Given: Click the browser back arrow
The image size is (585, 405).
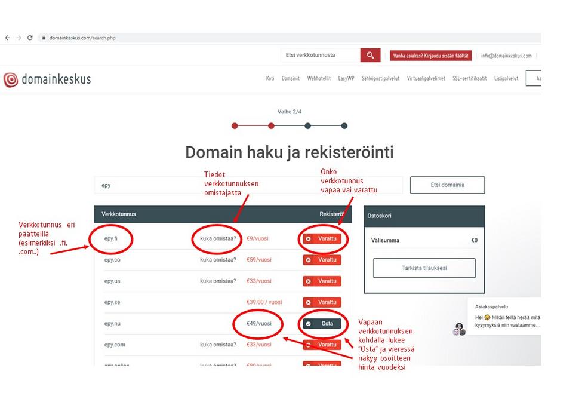Looking at the screenshot, I should 7,38.
